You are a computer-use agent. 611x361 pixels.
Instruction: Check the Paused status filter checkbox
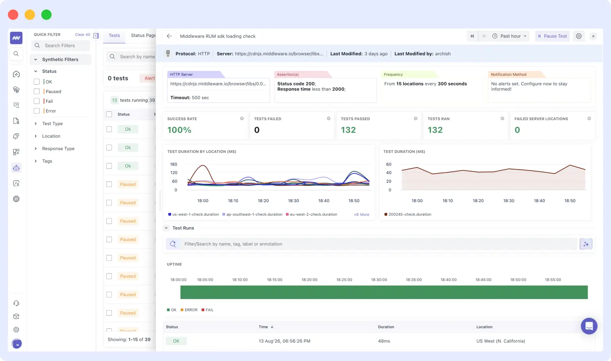(37, 91)
